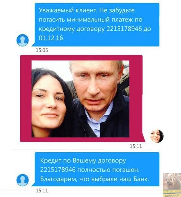
Task: Select the first message starting "Уважаемый клиент"
Action: 97,25
